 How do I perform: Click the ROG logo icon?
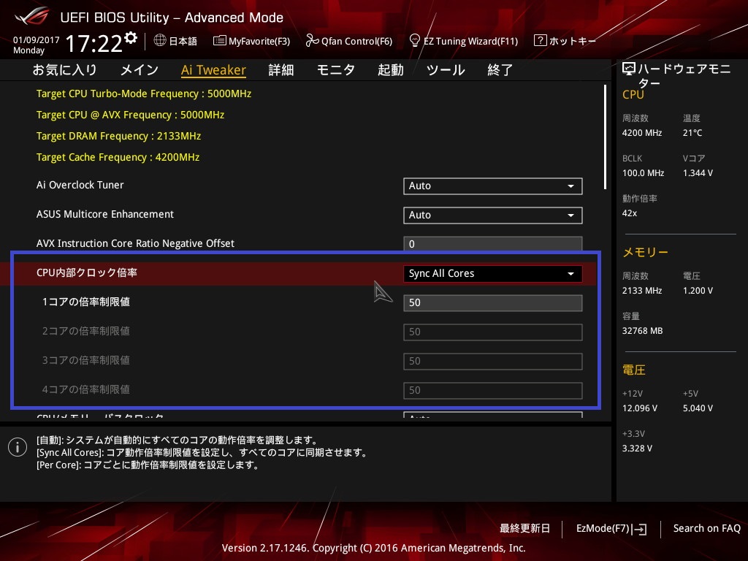pyautogui.click(x=32, y=17)
